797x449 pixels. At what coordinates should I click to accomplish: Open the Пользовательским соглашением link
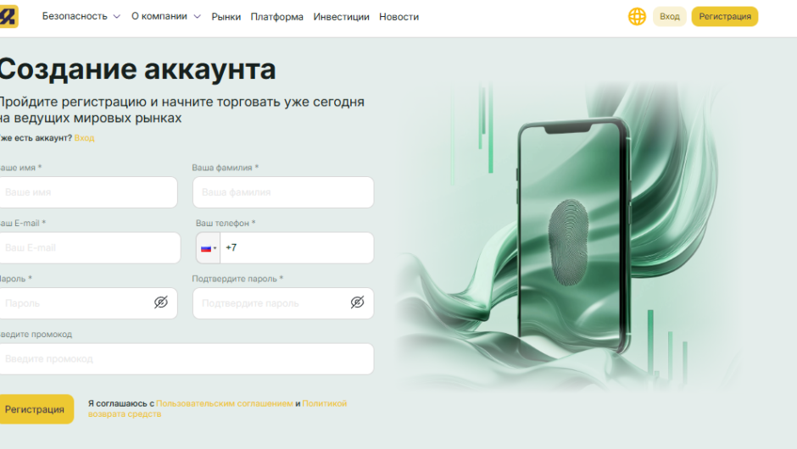[224, 404]
